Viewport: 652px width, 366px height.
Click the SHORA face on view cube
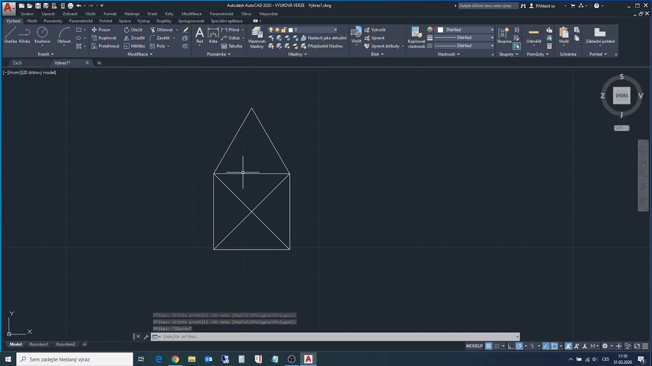tap(621, 96)
